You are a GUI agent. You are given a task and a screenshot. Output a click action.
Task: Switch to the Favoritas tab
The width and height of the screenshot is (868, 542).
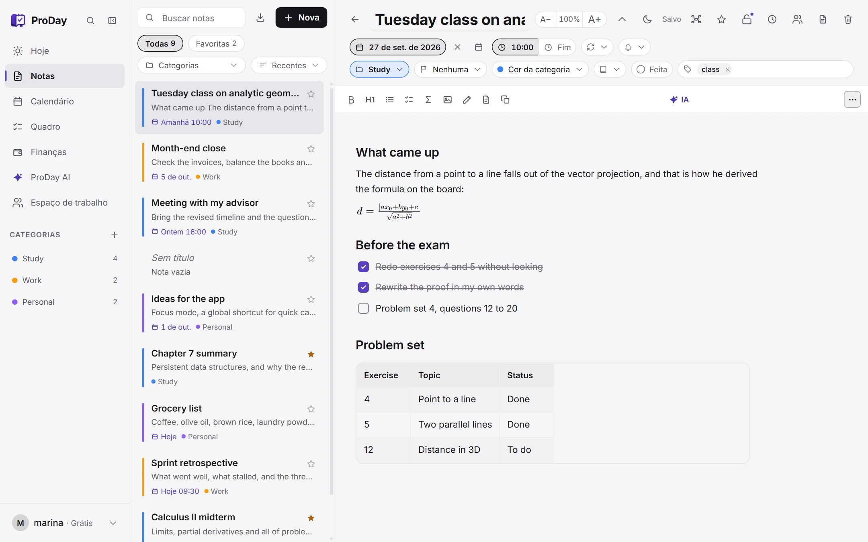tap(216, 43)
